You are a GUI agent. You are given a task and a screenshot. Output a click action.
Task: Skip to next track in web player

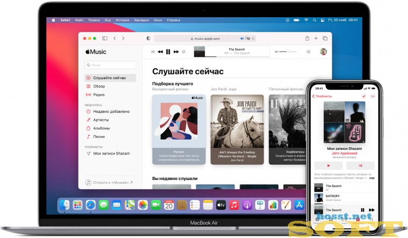pos(176,52)
